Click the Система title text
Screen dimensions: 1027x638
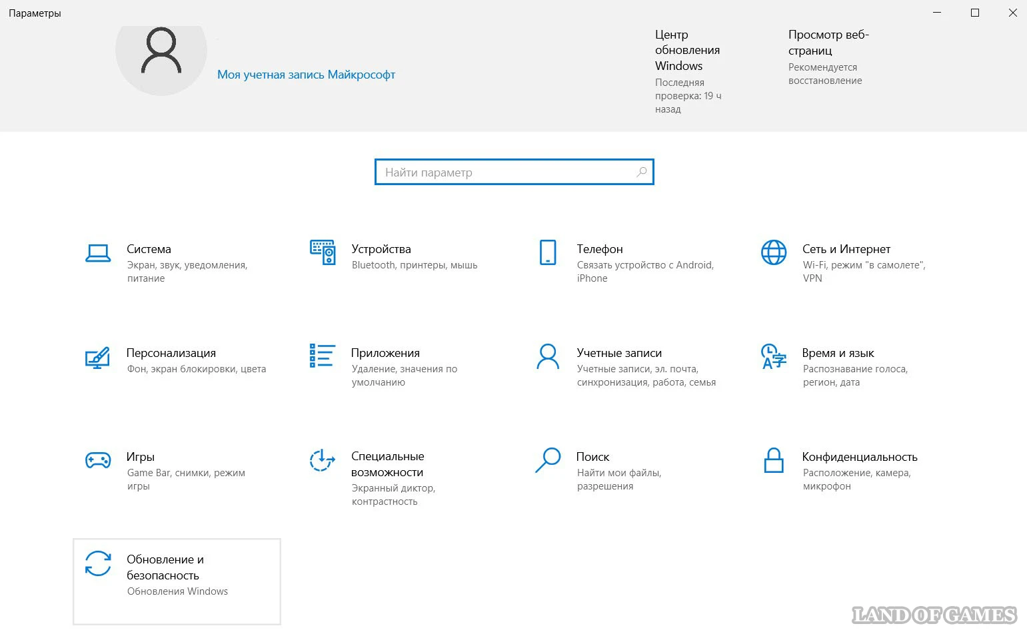pos(149,249)
